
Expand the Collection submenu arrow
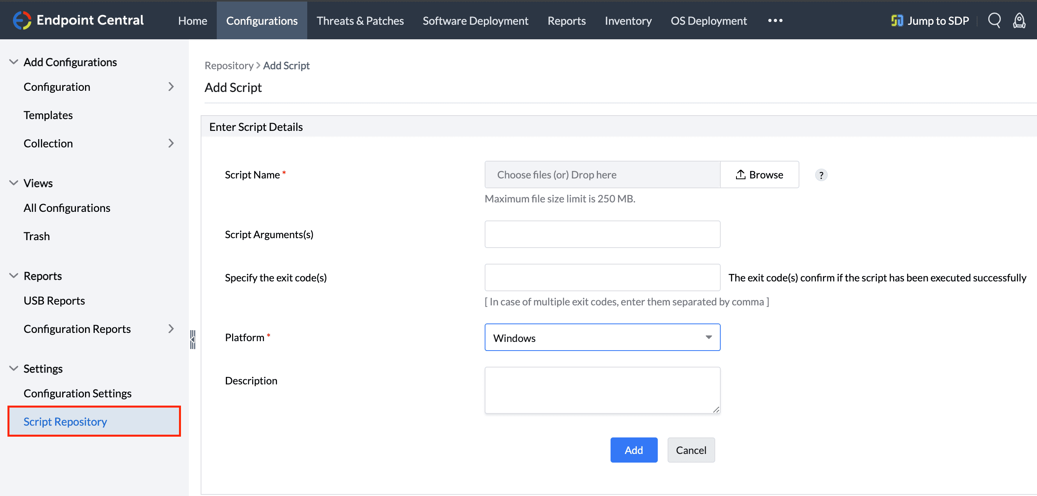tap(171, 143)
